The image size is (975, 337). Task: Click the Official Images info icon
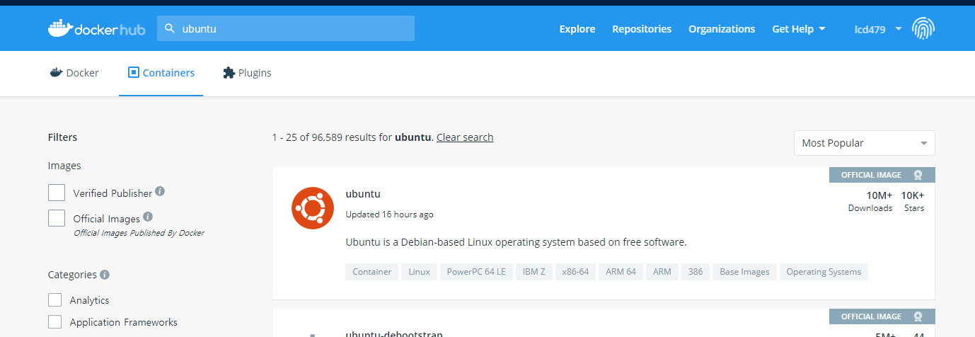[148, 217]
